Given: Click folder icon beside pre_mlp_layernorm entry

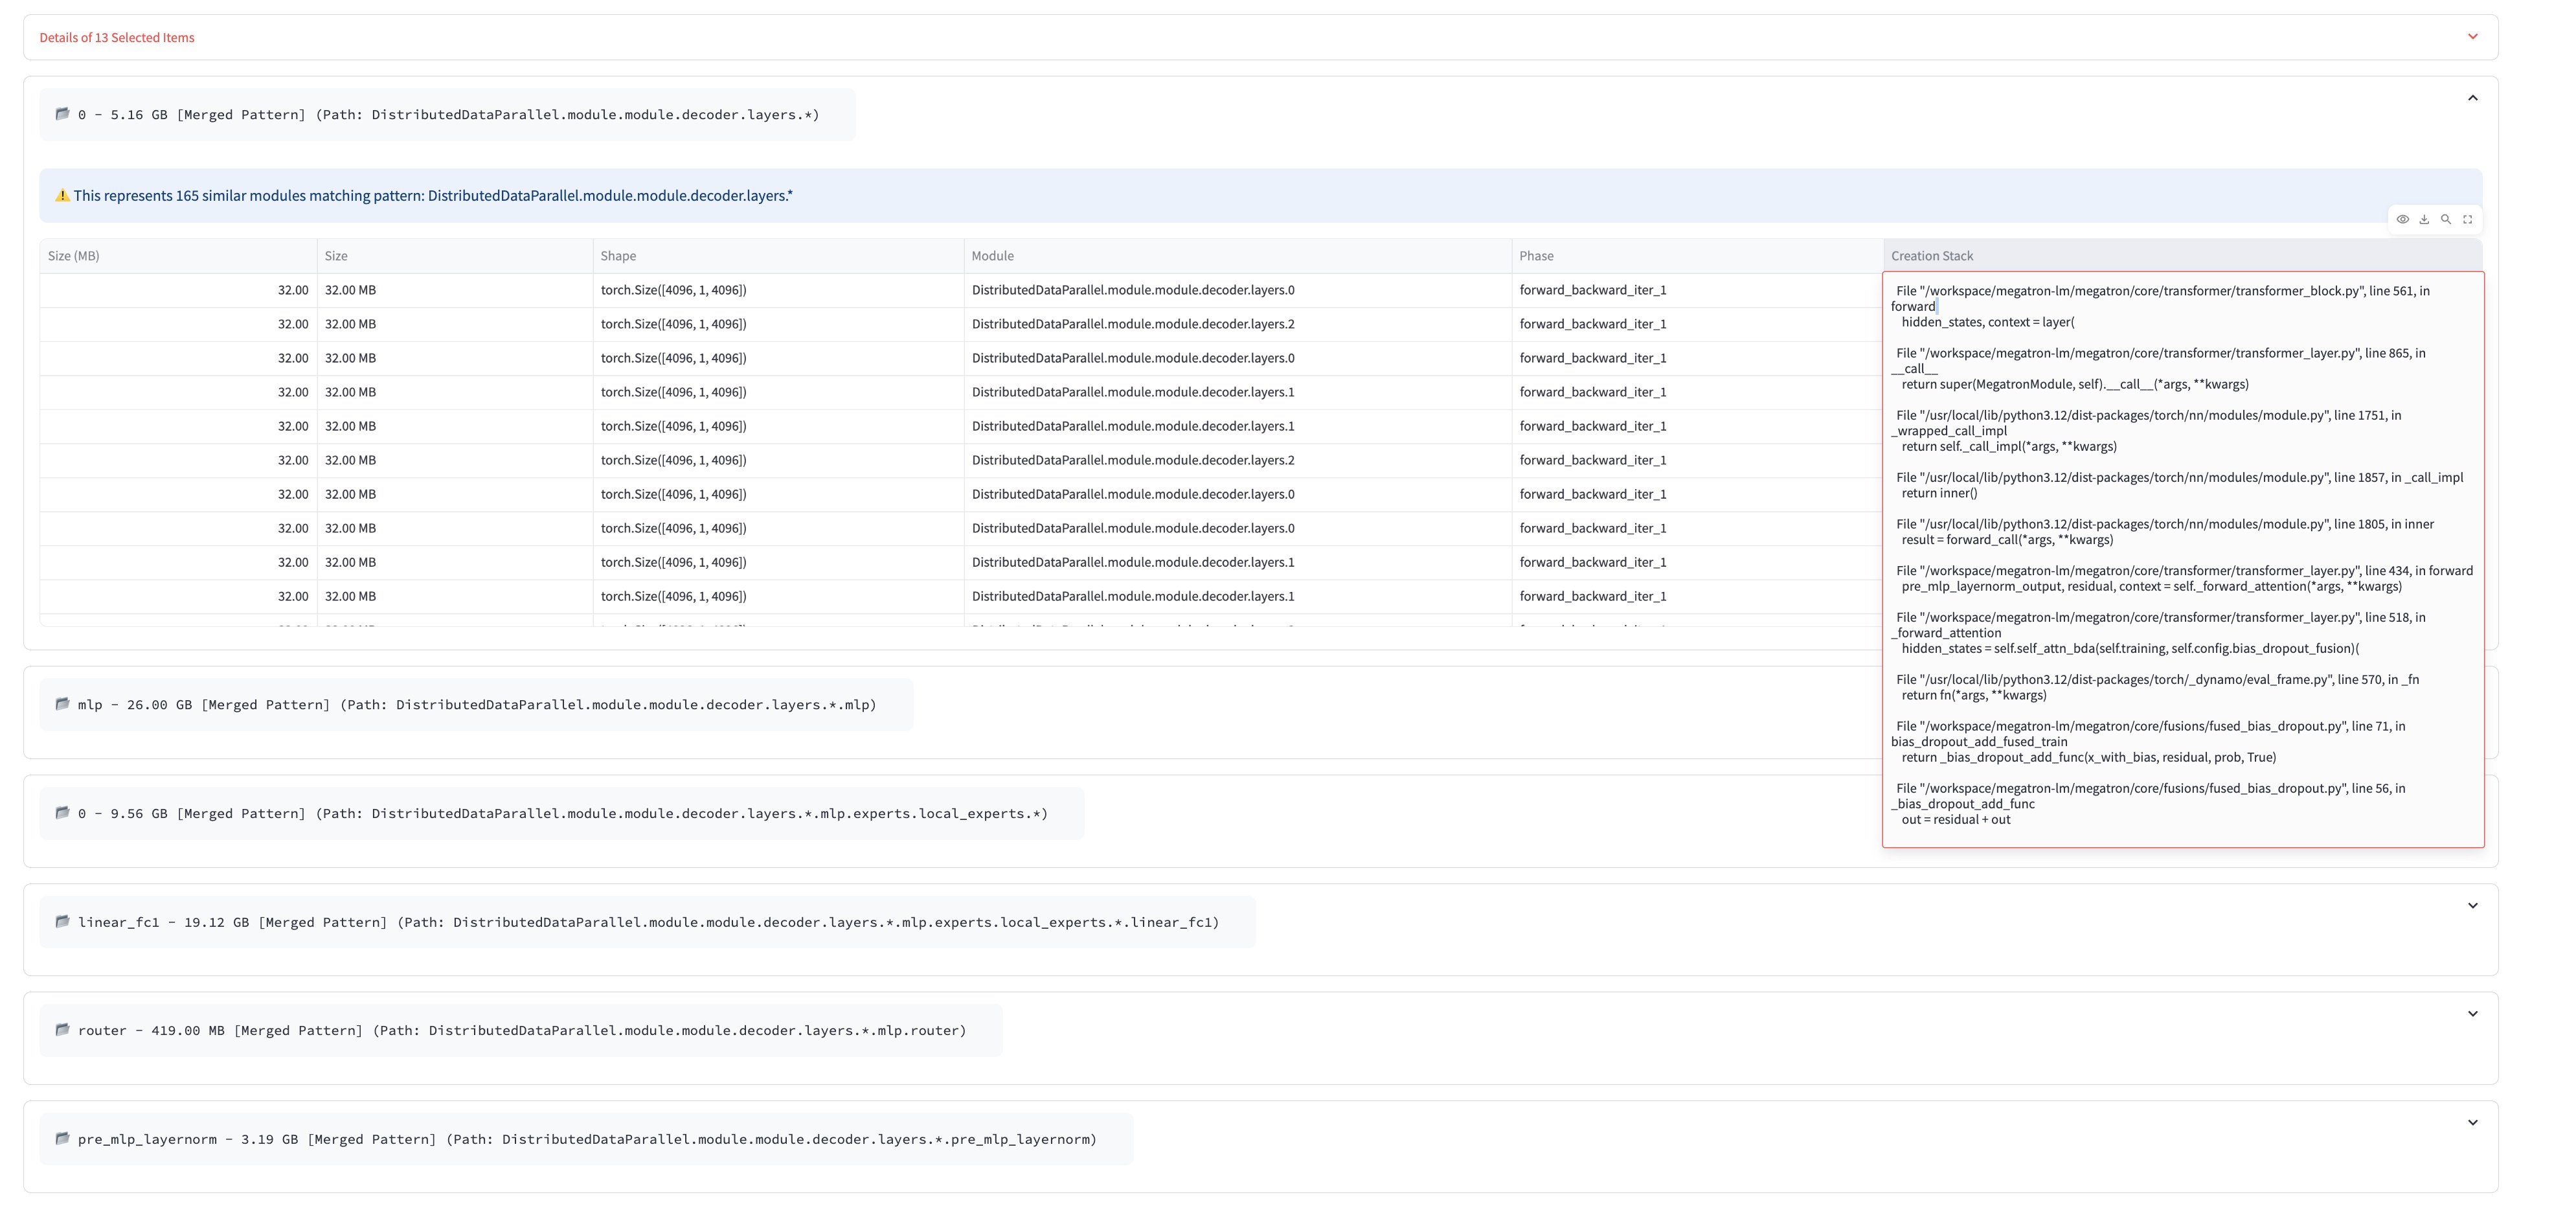Looking at the screenshot, I should [x=62, y=1138].
